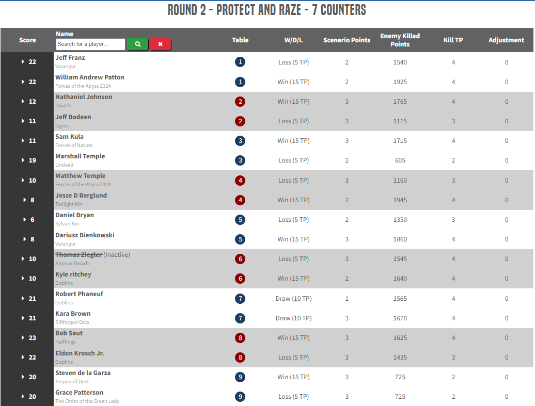This screenshot has height=406, width=535.
Task: Click table 7 badge beside Robert Phaneuf
Action: click(x=240, y=299)
